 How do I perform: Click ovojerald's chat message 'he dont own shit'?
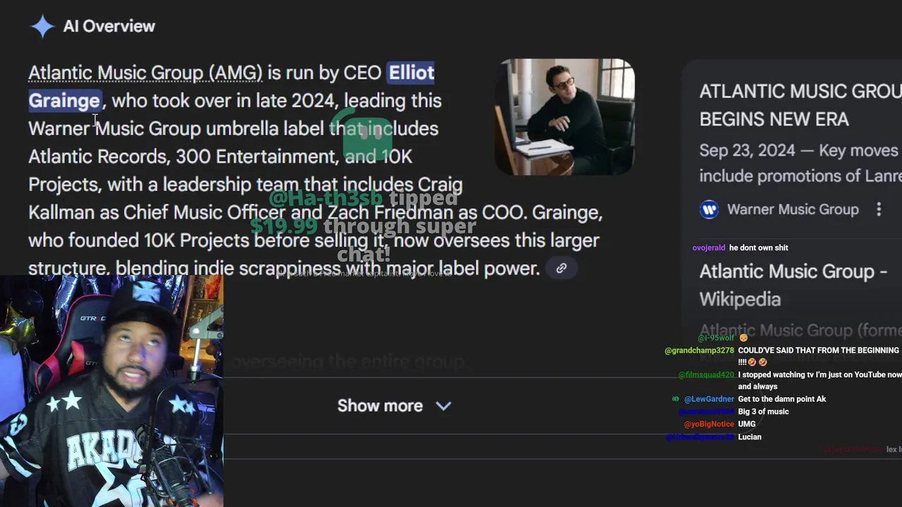(758, 248)
